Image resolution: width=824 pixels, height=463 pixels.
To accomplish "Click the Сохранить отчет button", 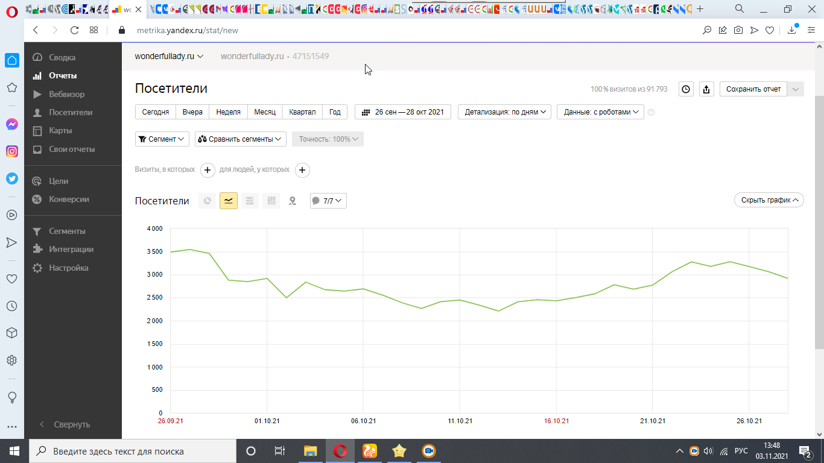I will click(x=753, y=89).
